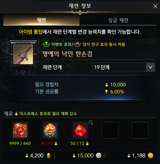This screenshot has width=160, height=164.
Task: Open the 19 단계 honing stage dropdown
Action: pos(123,67)
